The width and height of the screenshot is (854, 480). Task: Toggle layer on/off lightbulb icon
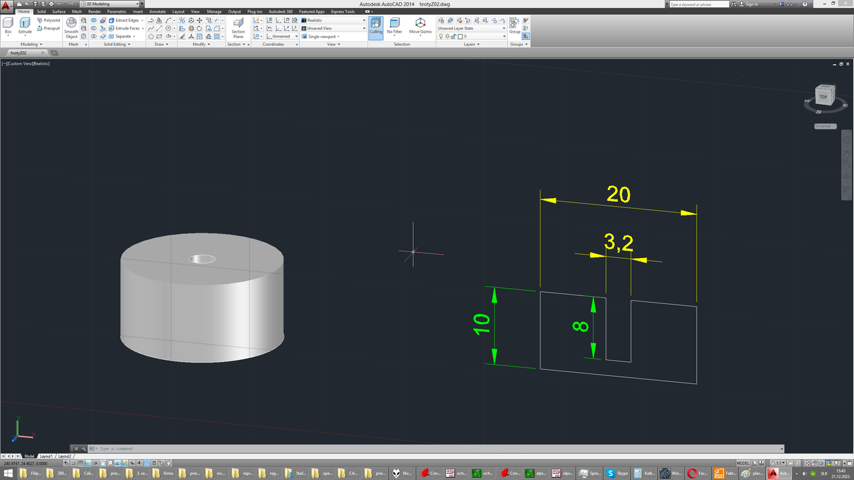(x=440, y=36)
